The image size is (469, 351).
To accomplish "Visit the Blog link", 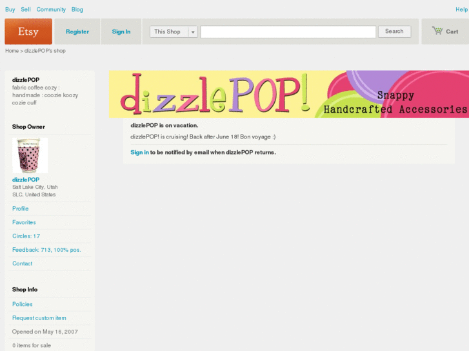I will [x=77, y=10].
